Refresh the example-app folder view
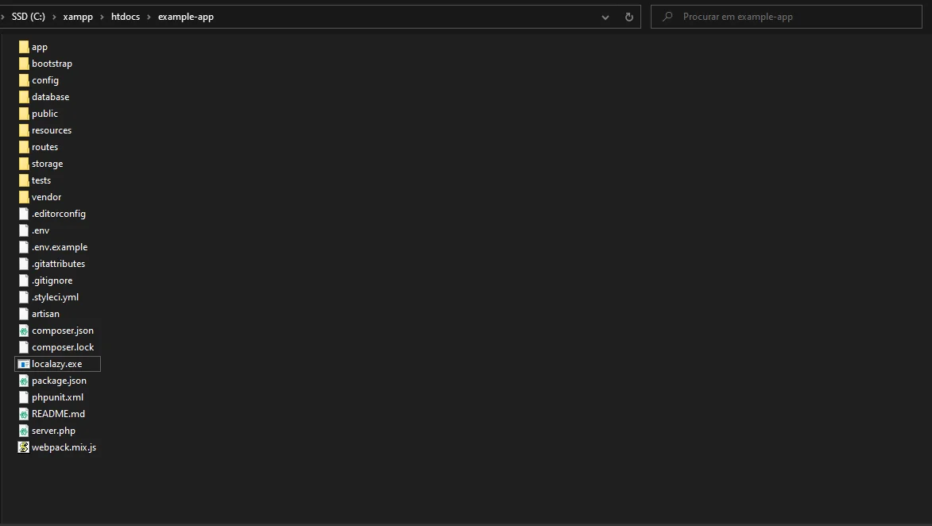 629,17
